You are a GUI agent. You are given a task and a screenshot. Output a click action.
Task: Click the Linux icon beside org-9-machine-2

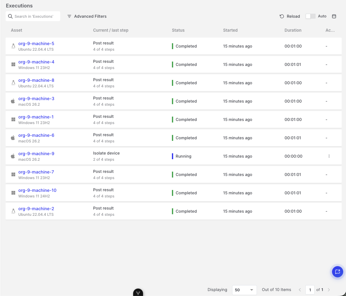pos(13,211)
